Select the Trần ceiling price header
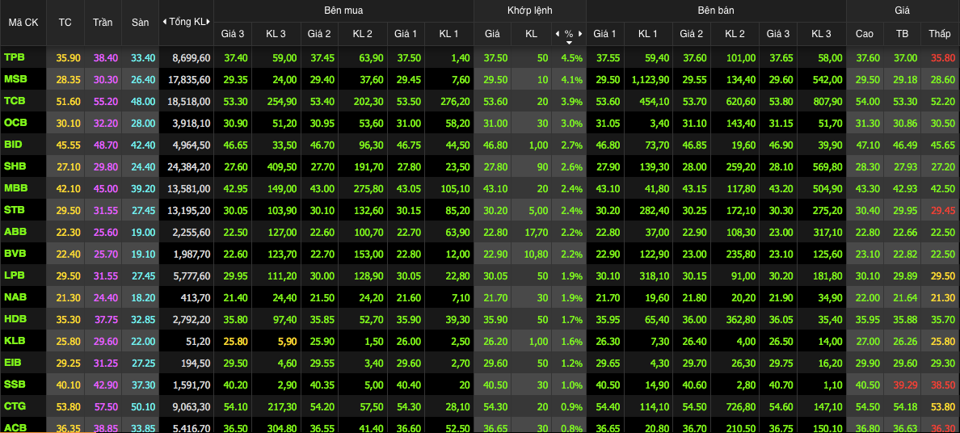 [103, 22]
